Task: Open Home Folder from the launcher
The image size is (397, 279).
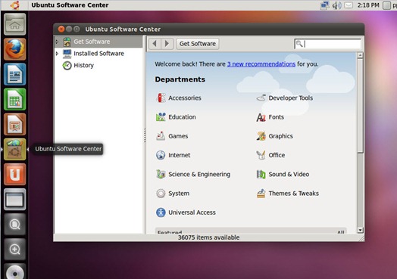Action: (x=14, y=24)
